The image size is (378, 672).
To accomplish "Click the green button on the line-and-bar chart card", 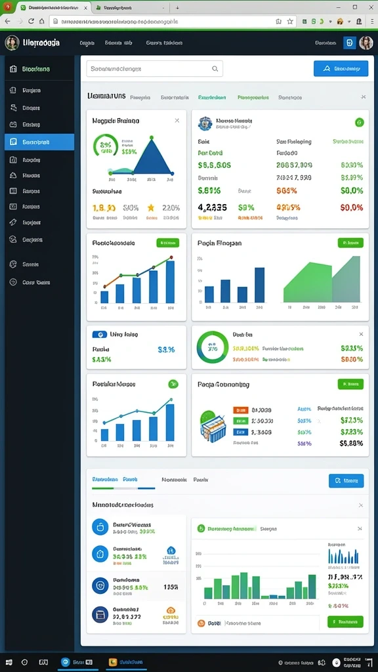I will click(x=168, y=243).
